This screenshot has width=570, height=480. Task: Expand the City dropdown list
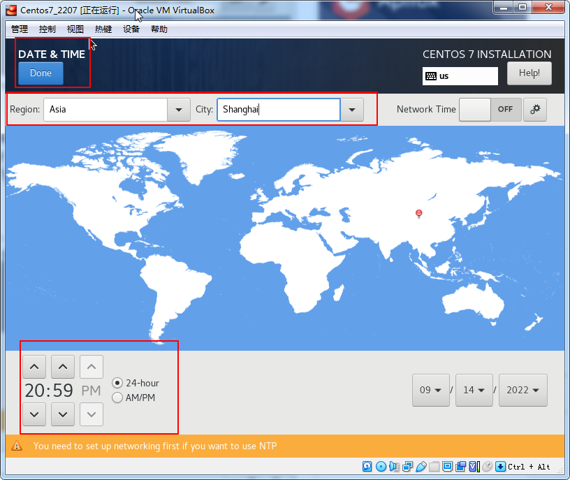tap(352, 110)
